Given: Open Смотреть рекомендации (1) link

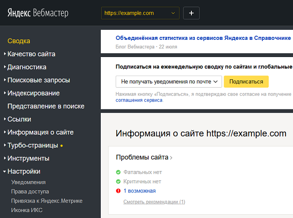Looking at the screenshot, I should 154,202.
